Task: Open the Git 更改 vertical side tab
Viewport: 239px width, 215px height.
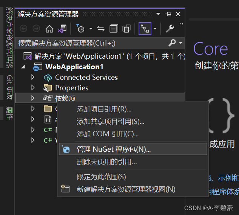Action: click(9, 87)
